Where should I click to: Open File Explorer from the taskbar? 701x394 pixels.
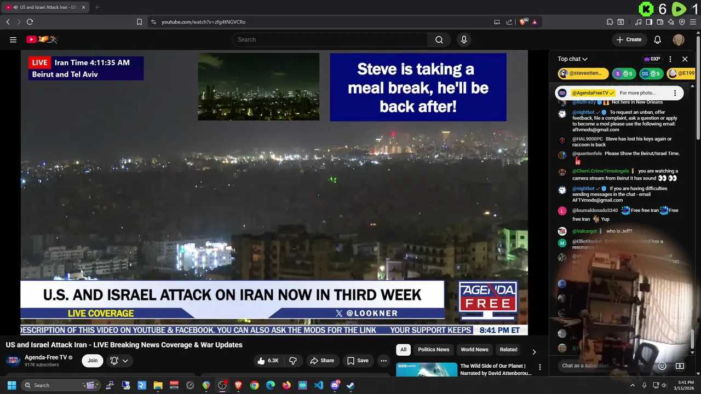tap(158, 385)
